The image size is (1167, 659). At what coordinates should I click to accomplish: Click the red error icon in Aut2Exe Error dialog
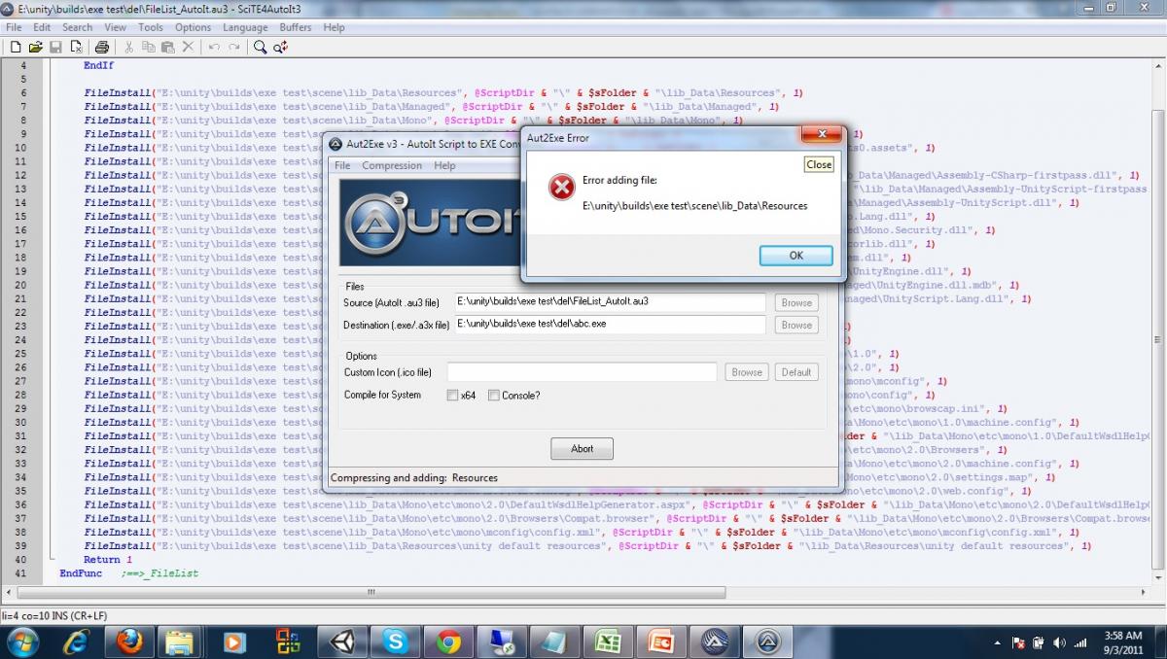pos(561,188)
